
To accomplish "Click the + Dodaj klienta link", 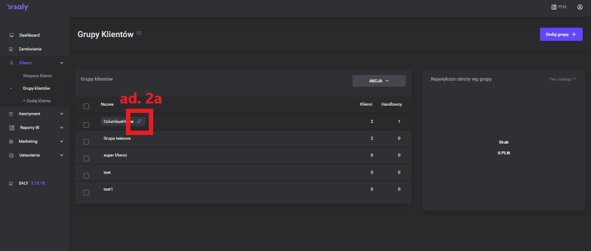I will [36, 101].
